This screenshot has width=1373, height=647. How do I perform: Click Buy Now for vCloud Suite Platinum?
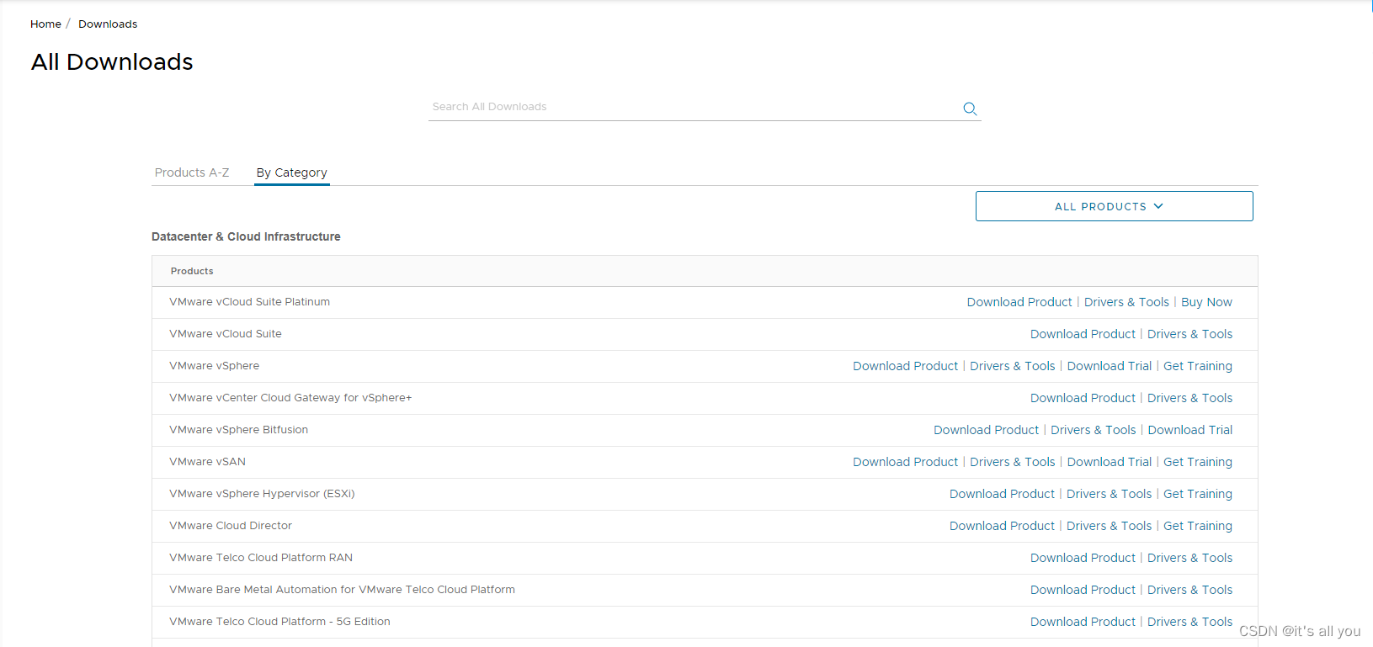(1206, 302)
